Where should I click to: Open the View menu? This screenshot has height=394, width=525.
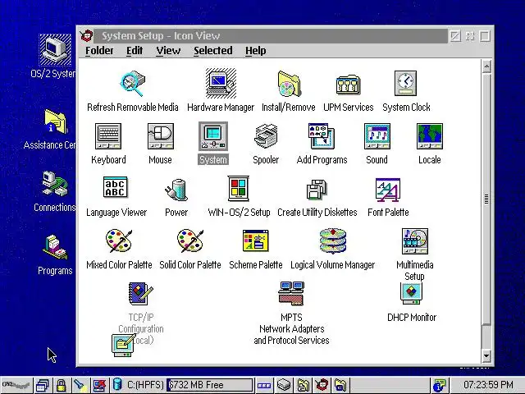point(168,51)
